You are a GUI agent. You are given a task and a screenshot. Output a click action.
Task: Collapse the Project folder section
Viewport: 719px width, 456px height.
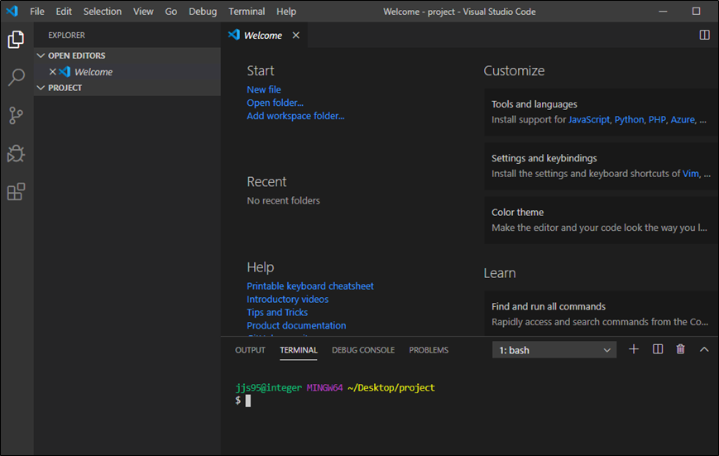click(127, 88)
